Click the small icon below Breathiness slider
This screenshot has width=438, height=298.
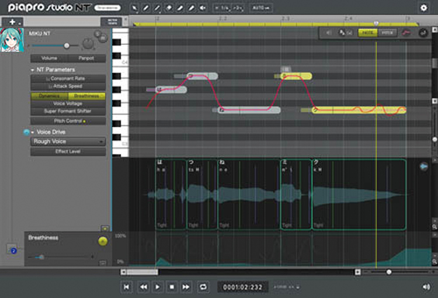point(103,263)
